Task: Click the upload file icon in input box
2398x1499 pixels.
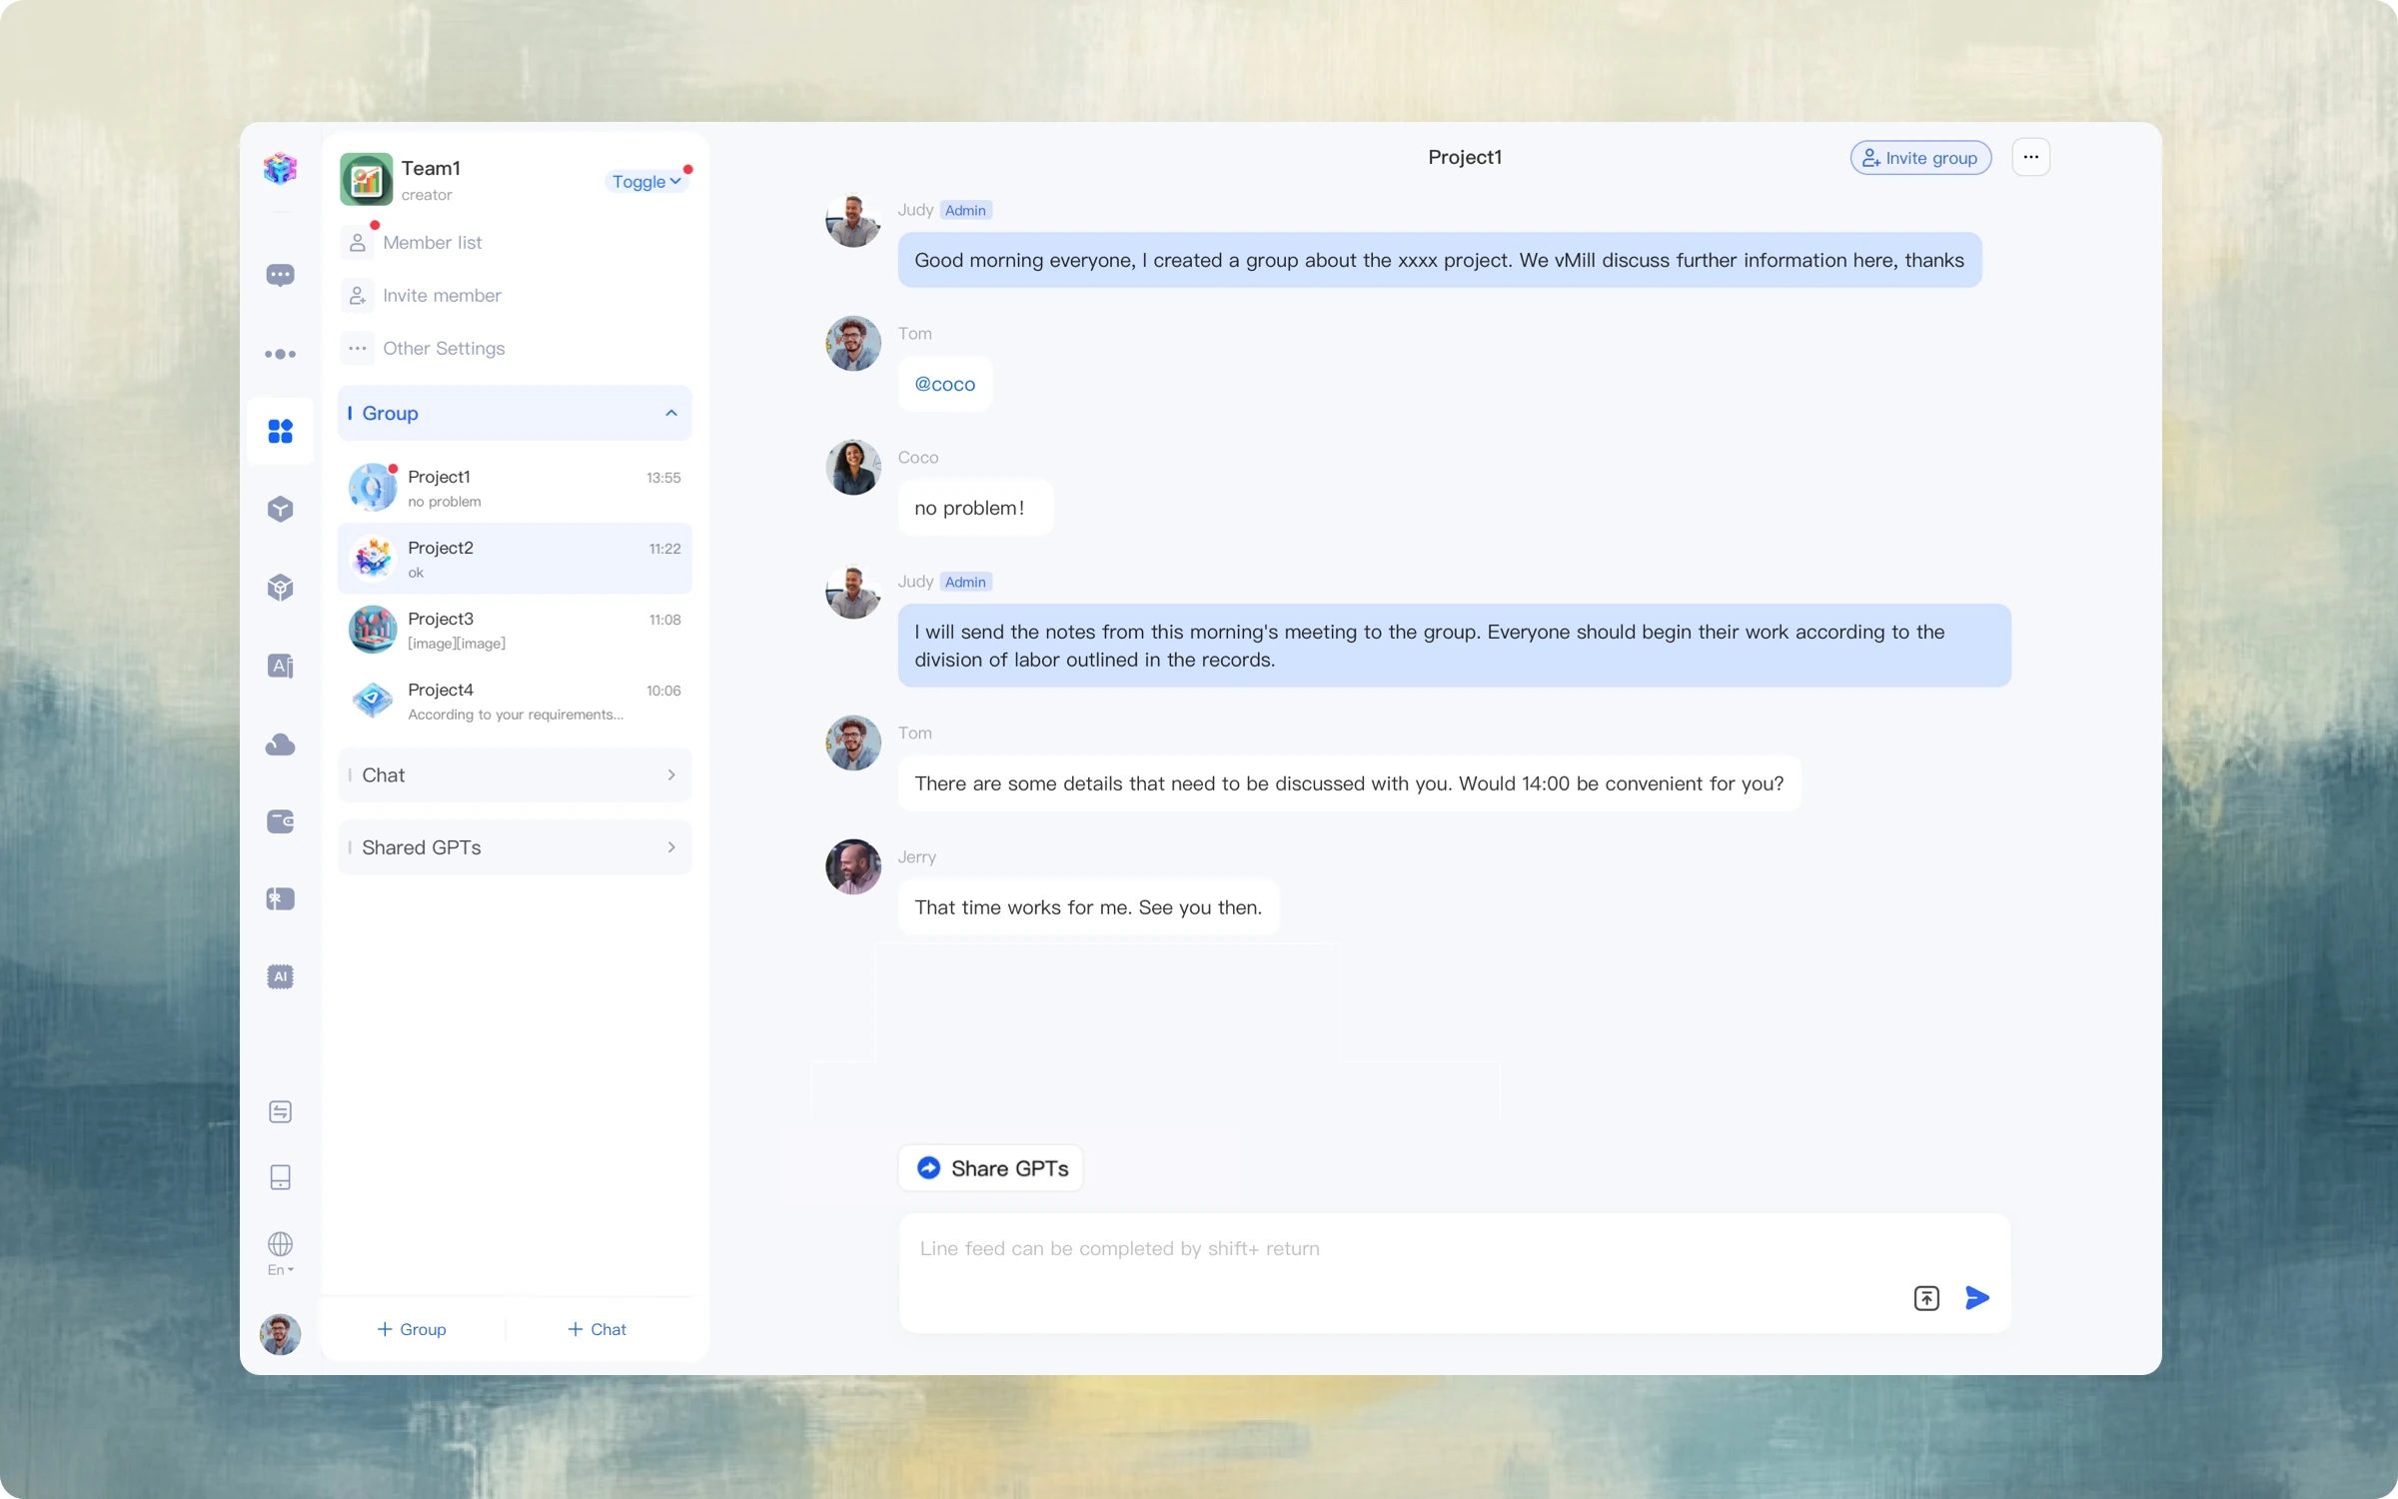Action: click(x=1925, y=1297)
